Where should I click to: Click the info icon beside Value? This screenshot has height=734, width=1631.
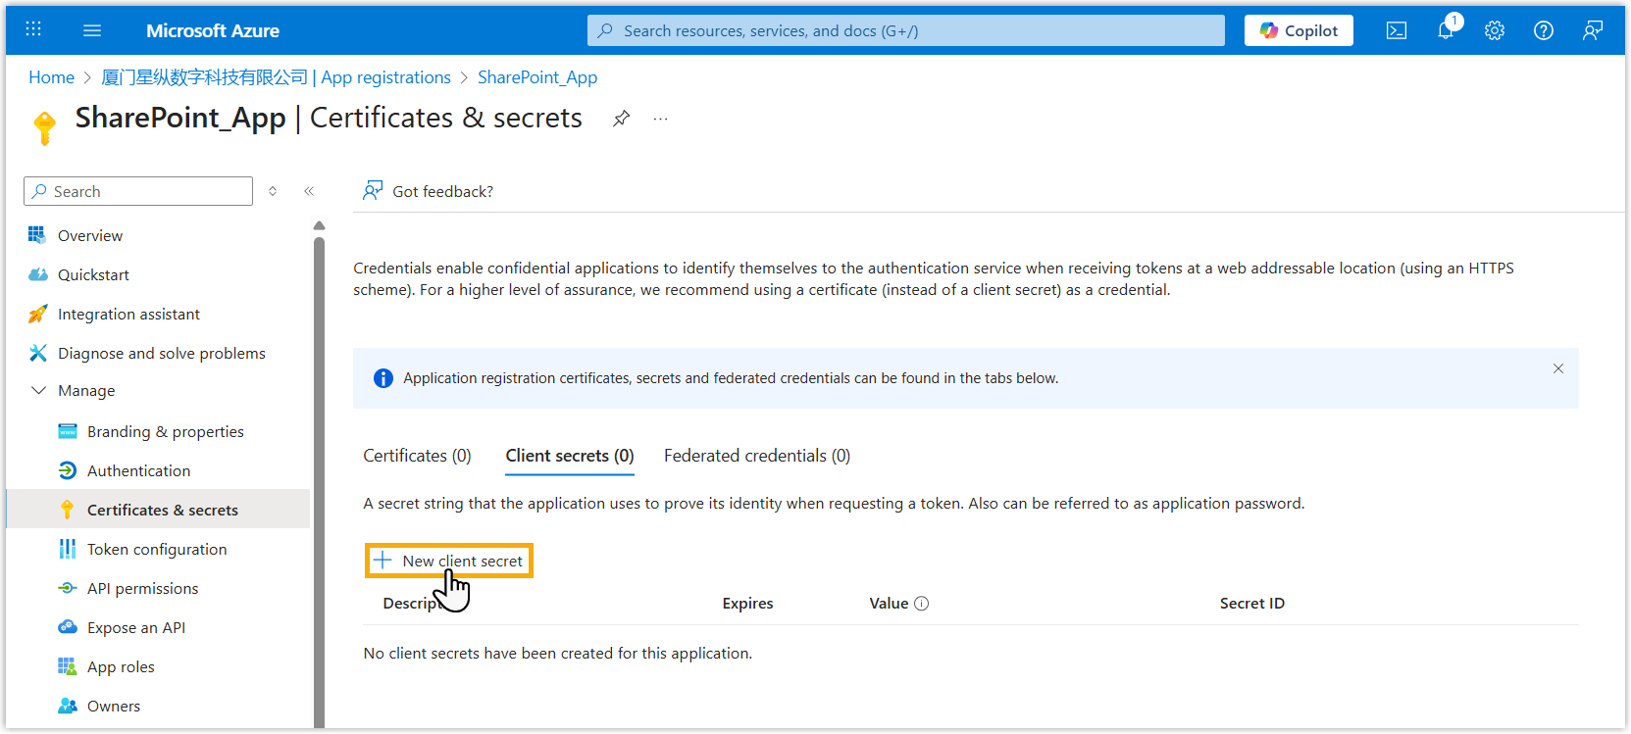coord(921,604)
